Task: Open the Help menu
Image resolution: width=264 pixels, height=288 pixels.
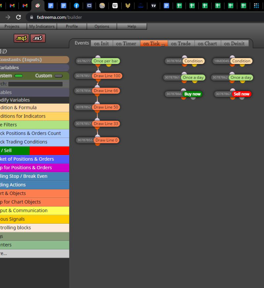Action: 132,26
